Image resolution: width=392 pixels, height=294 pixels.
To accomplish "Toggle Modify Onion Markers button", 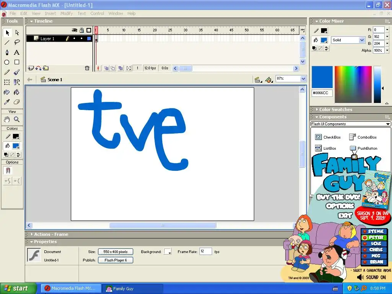I will pyautogui.click(x=129, y=68).
